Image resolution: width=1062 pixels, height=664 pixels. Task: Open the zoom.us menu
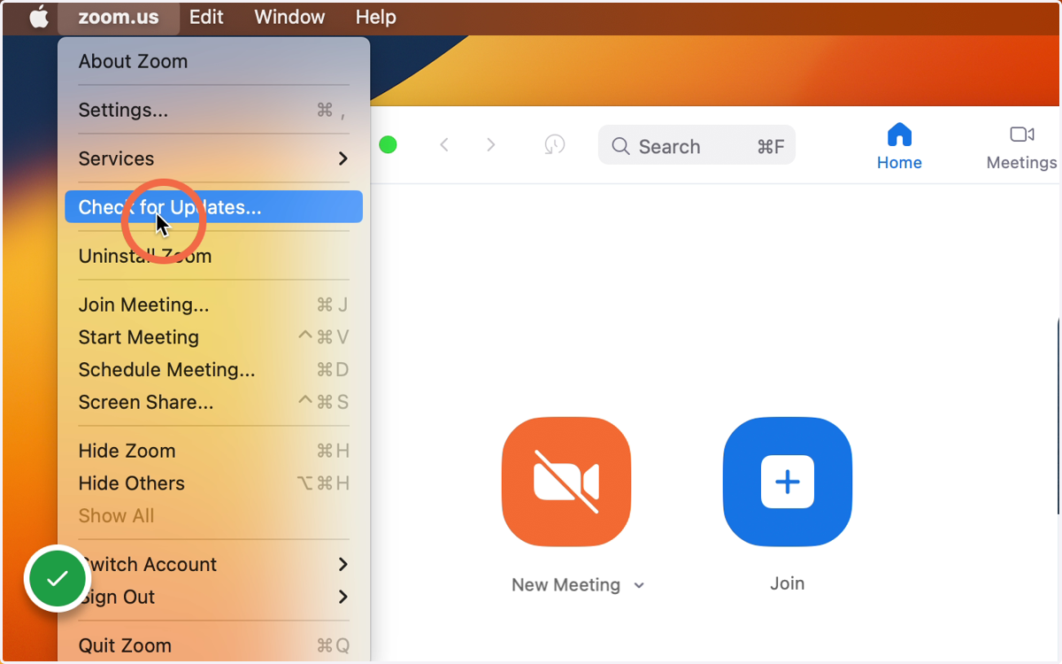tap(119, 17)
